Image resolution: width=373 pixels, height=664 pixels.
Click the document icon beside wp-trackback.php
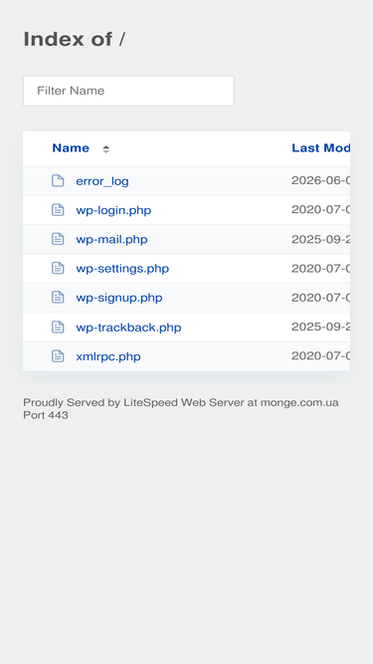(x=58, y=327)
